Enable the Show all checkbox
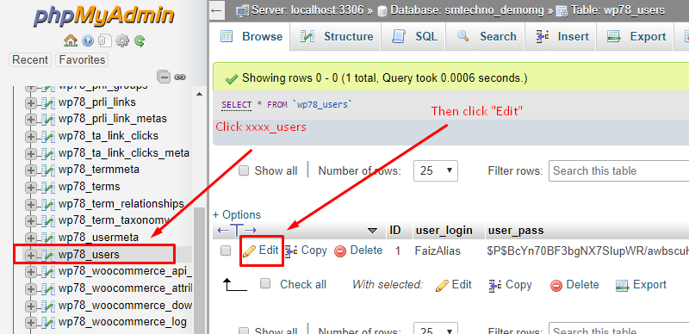Image resolution: width=689 pixels, height=334 pixels. point(244,170)
